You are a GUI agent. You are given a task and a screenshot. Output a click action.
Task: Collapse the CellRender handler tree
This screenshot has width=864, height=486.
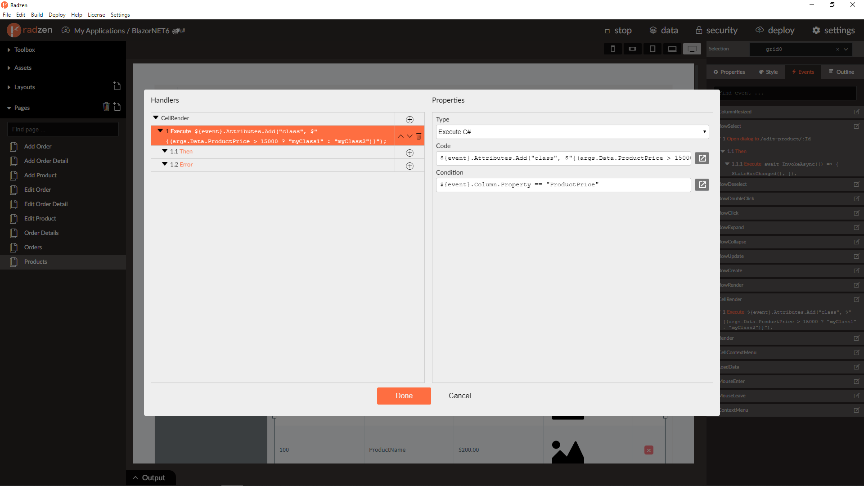tap(155, 118)
